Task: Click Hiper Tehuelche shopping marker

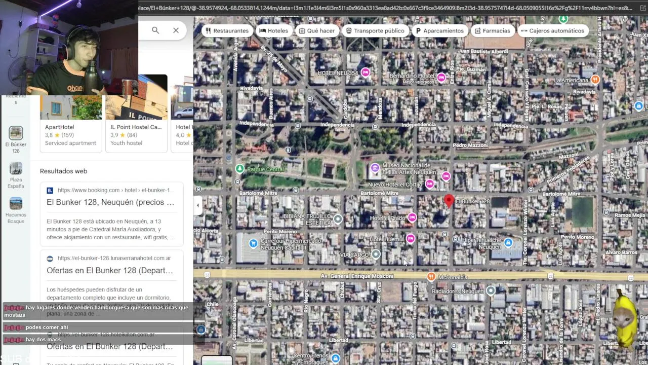Action: 508,243
